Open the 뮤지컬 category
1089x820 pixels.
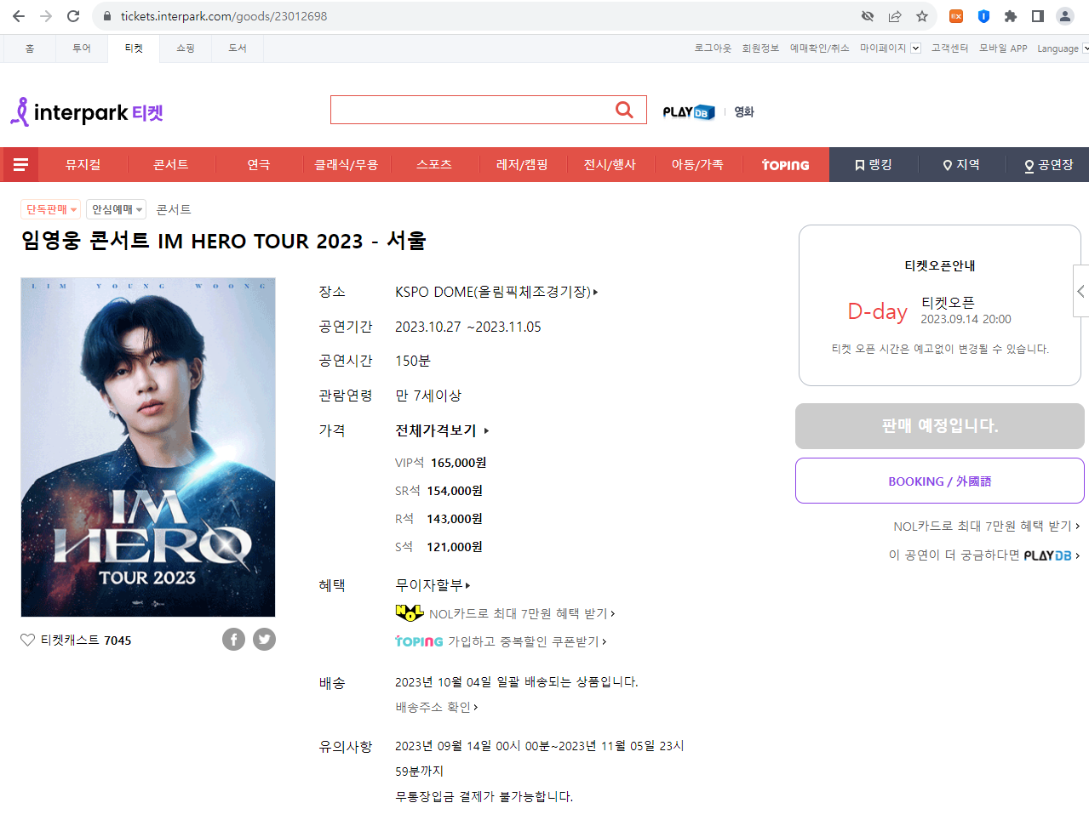tap(83, 165)
